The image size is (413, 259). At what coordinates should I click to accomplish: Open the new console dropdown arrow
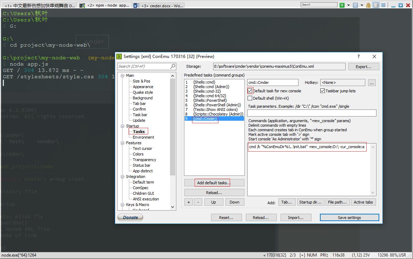(x=348, y=5)
